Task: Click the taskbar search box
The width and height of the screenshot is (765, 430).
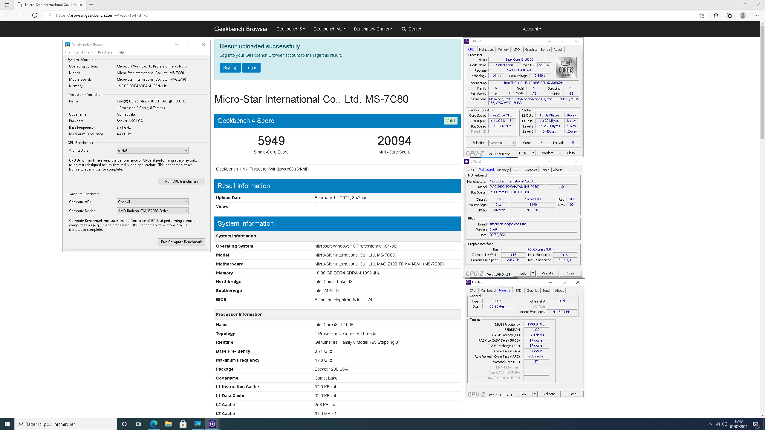Action: [66, 424]
